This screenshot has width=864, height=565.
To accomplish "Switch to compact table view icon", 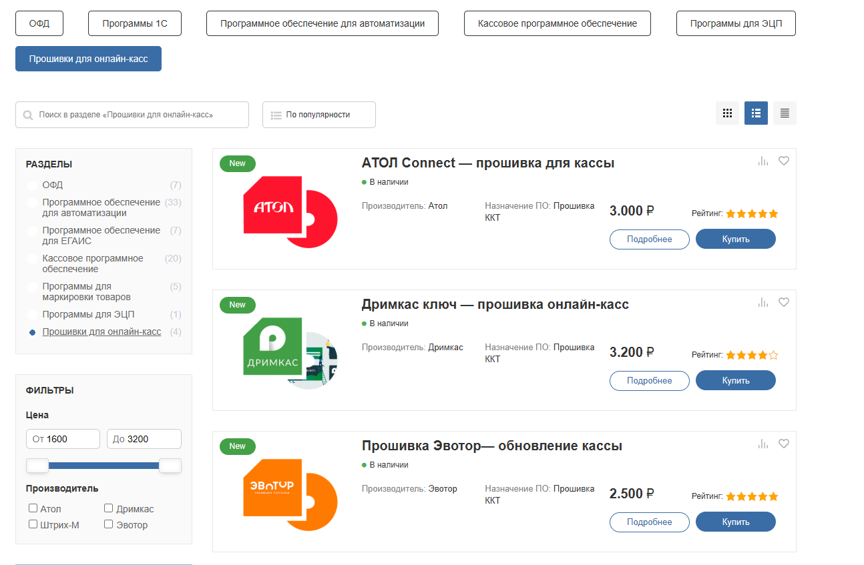I will pos(785,113).
